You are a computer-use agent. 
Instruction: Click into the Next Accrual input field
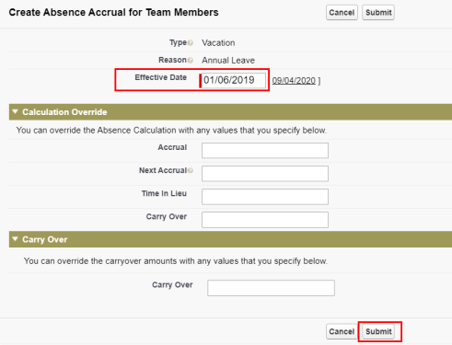pyautogui.click(x=265, y=174)
